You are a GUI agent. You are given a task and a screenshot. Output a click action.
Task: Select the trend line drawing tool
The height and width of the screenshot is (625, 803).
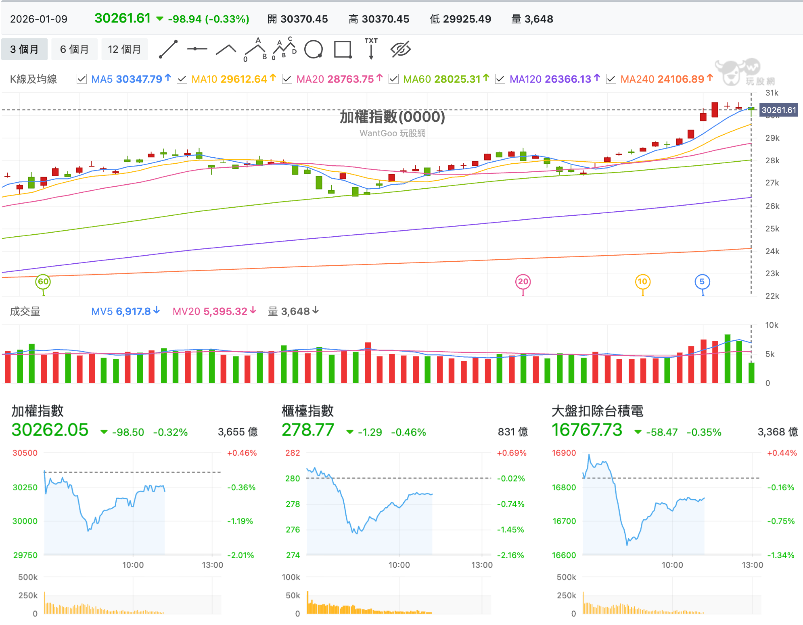(x=168, y=49)
